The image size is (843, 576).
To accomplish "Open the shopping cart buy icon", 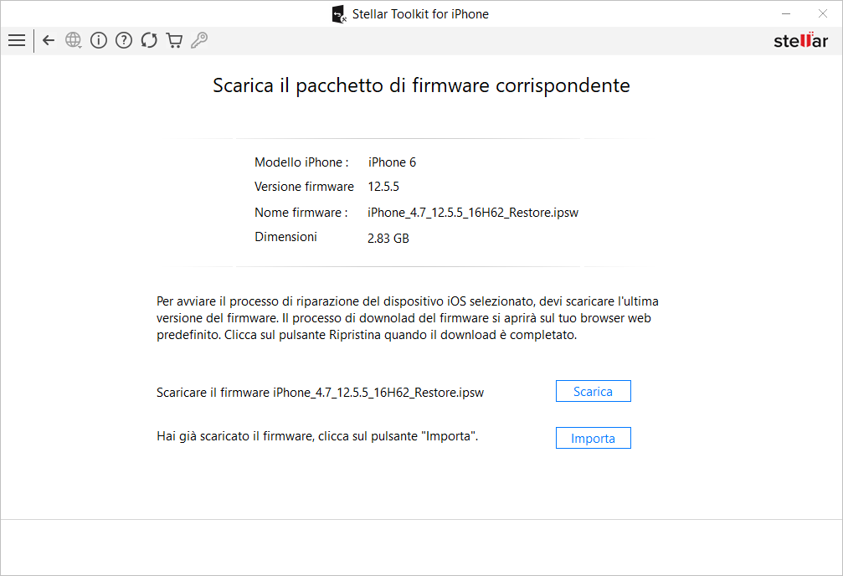I will coord(174,40).
